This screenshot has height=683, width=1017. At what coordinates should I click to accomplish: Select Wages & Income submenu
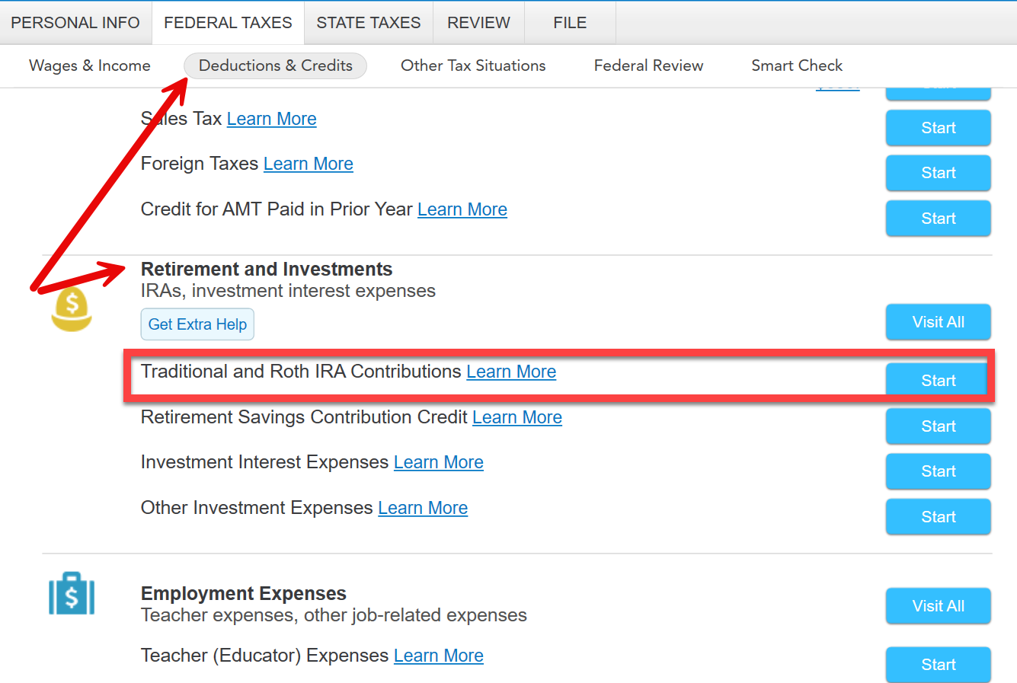click(x=90, y=65)
